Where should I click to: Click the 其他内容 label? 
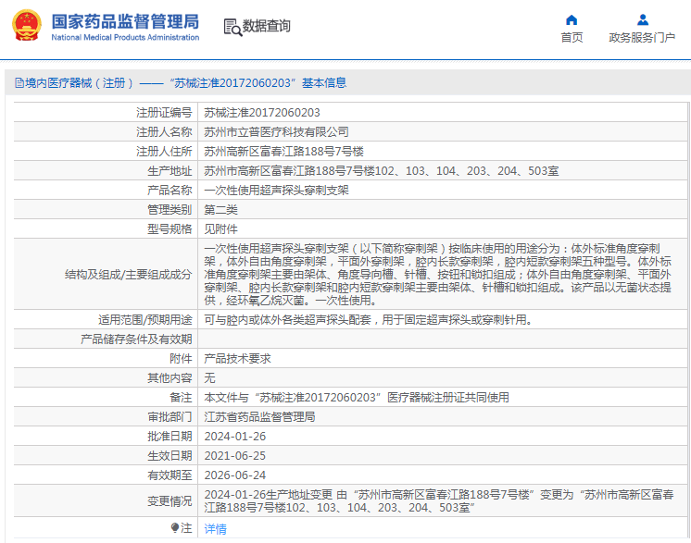(170, 378)
